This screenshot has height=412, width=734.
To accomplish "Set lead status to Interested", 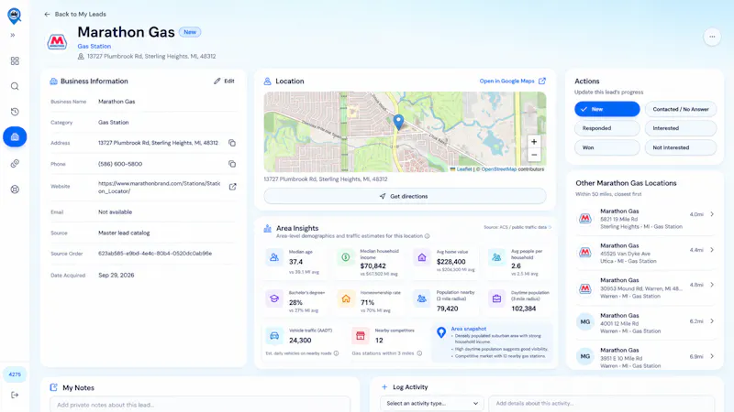I will [x=681, y=128].
